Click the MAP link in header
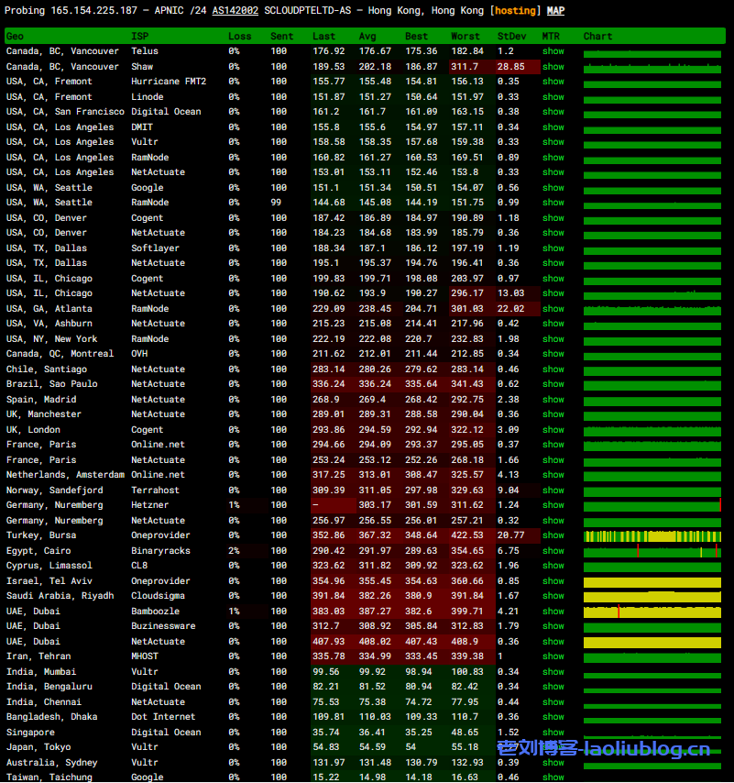Screen dimensions: 734x783 (555, 10)
